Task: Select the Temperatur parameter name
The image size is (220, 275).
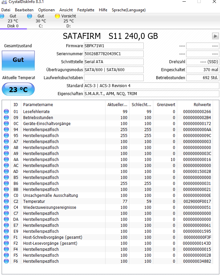Action: pyautogui.click(x=34, y=201)
